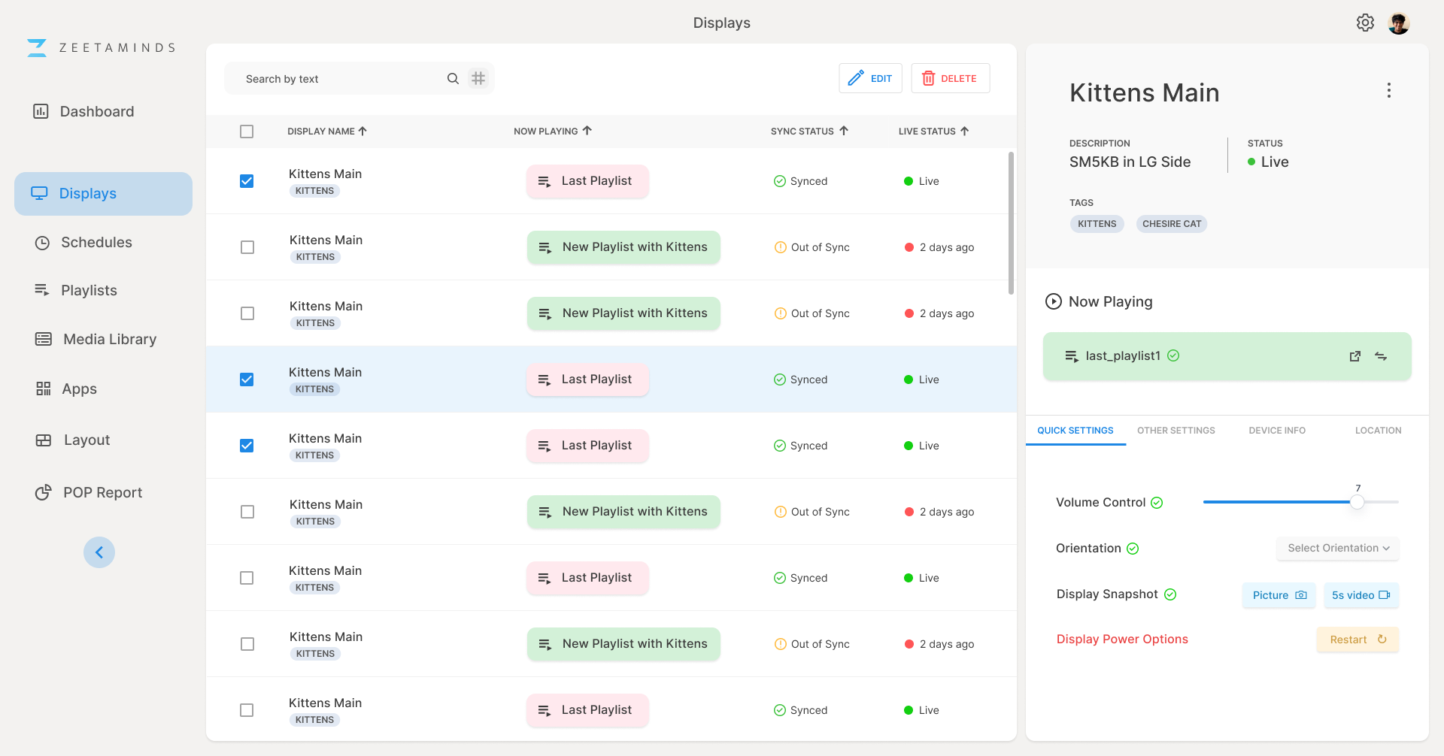The height and width of the screenshot is (756, 1444).
Task: Check the second row Out of Sync display
Action: [x=247, y=247]
